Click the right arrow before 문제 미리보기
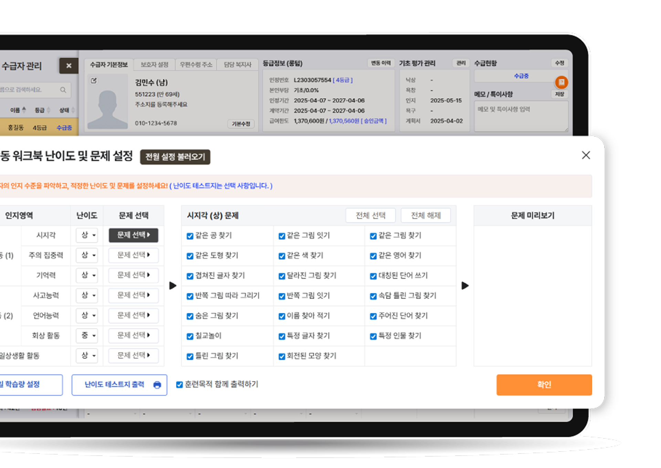Viewport: 661px width, 468px height. point(465,286)
